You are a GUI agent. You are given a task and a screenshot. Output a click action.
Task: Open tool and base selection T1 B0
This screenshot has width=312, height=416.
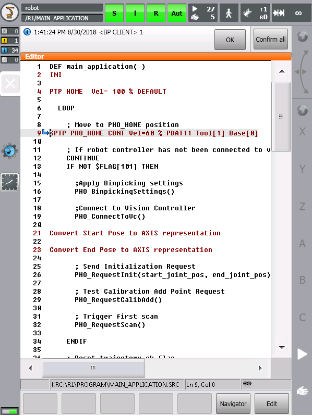click(255, 12)
